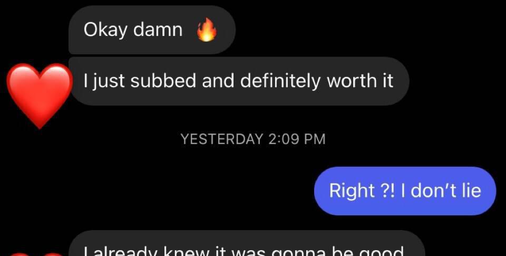Tap the fire emoji in the Okay damn message
This screenshot has width=506, height=256.
pyautogui.click(x=207, y=30)
